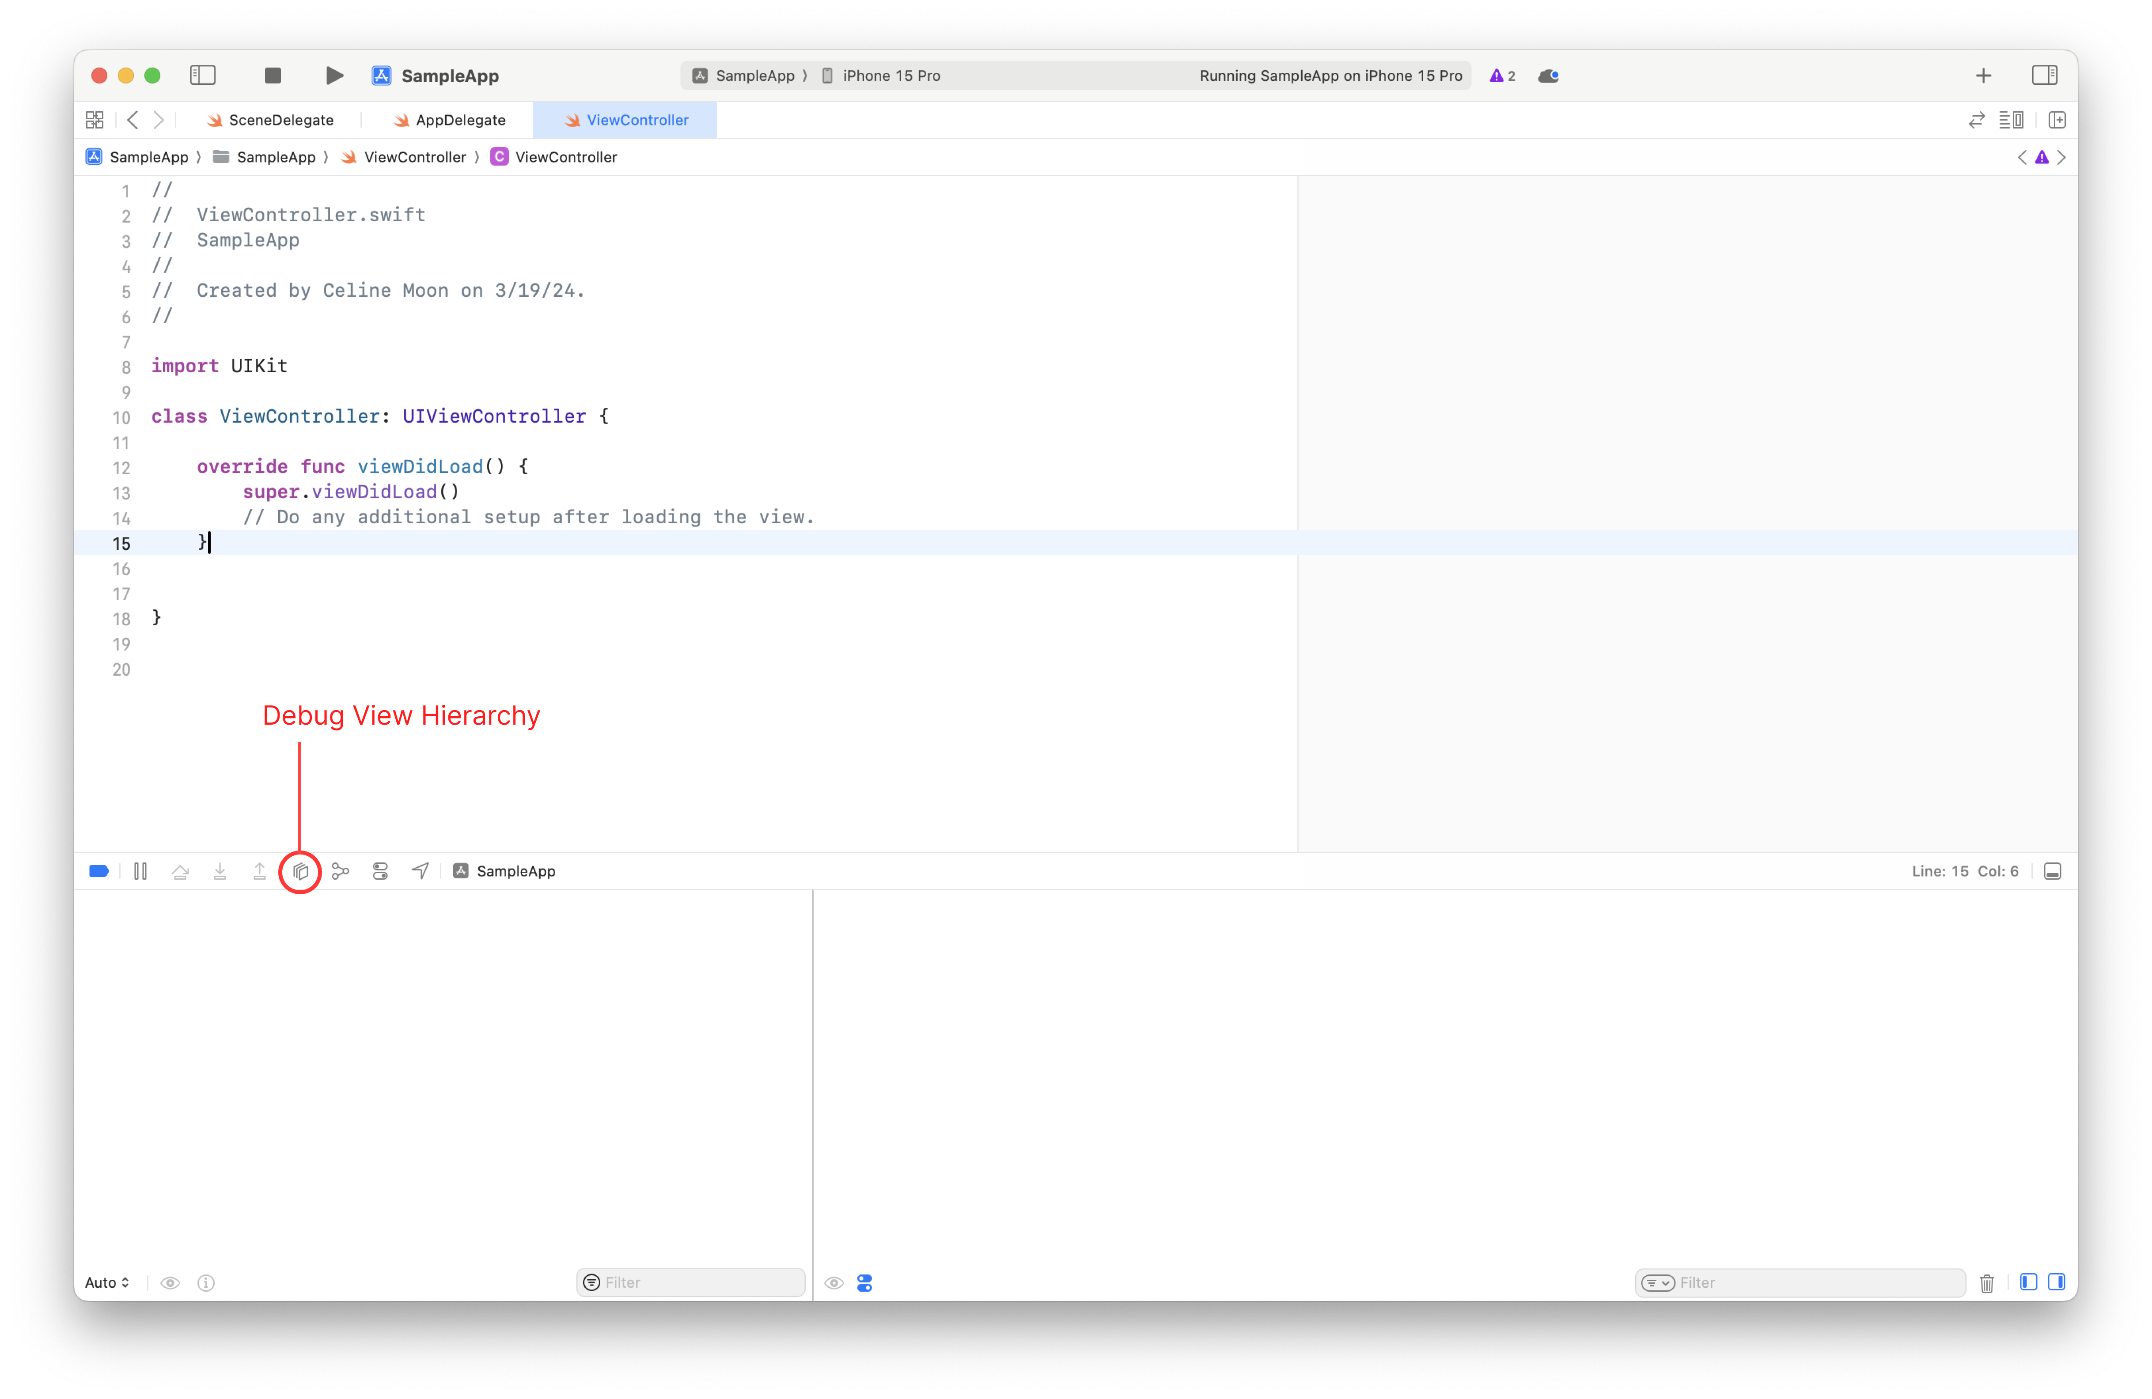2152x1399 pixels.
Task: Jump to previous issue
Action: (2022, 157)
